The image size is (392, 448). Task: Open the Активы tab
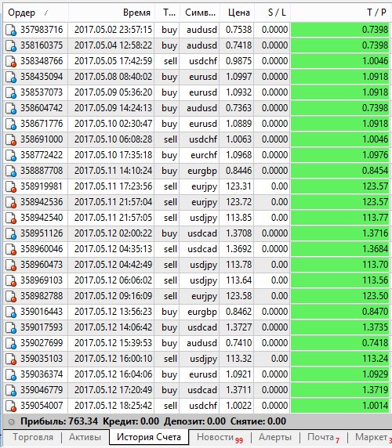click(85, 437)
